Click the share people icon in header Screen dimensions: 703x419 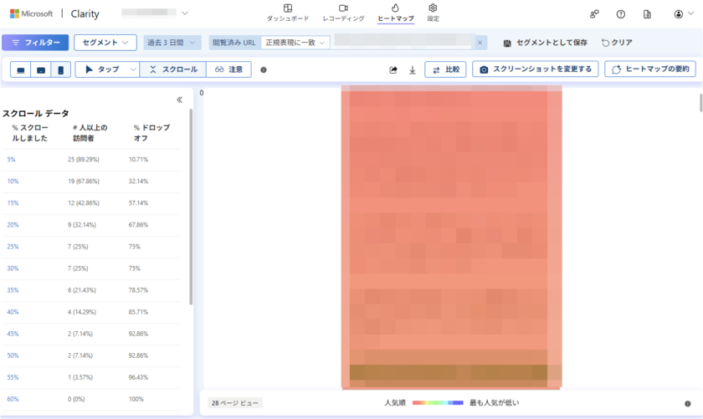pyautogui.click(x=594, y=14)
